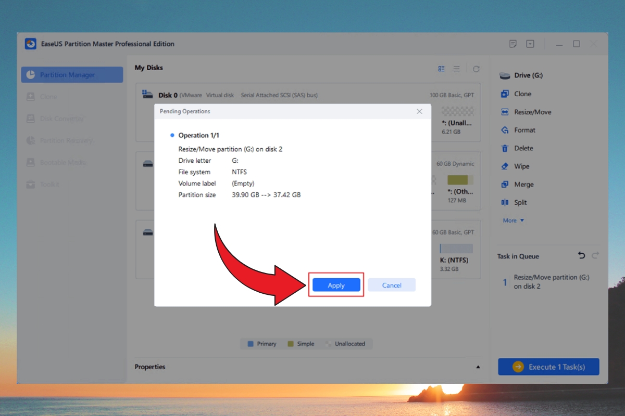625x416 pixels.
Task: Click the '60 GB Dynamic' disk info
Action: 455,164
